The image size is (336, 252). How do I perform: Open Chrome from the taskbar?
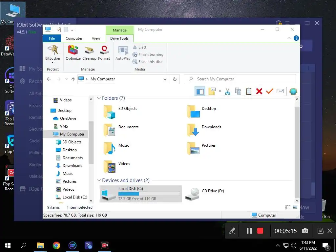[56, 245]
